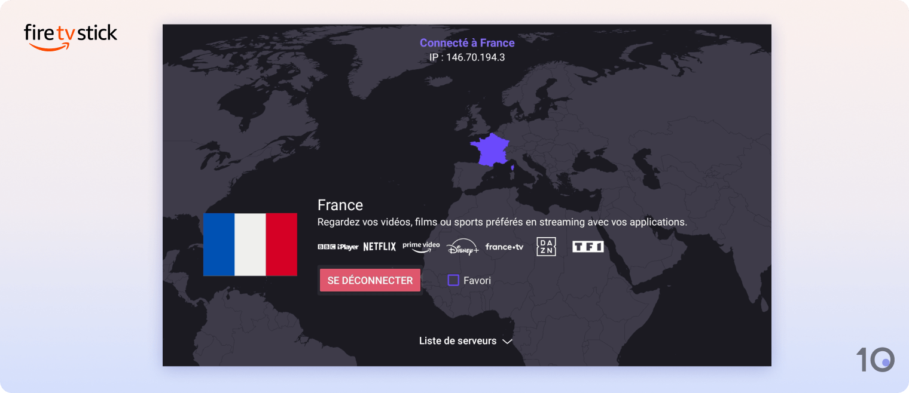Click the streaming description text under France

(502, 222)
